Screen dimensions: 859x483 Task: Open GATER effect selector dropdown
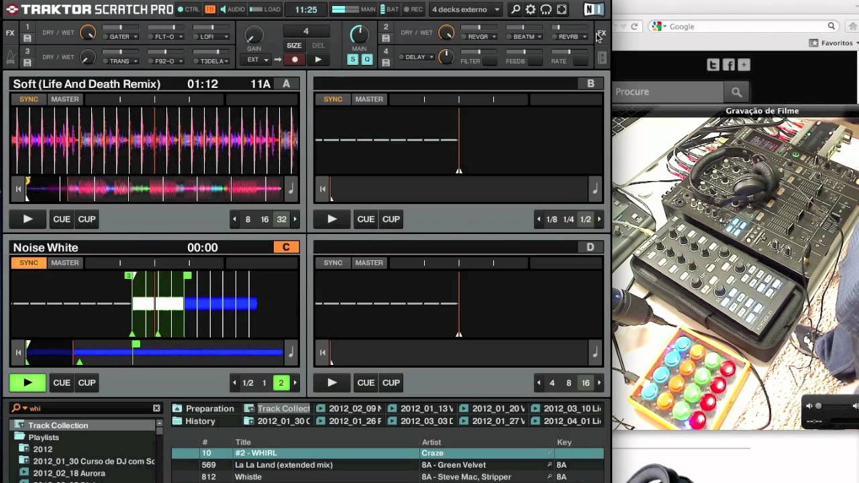point(135,37)
